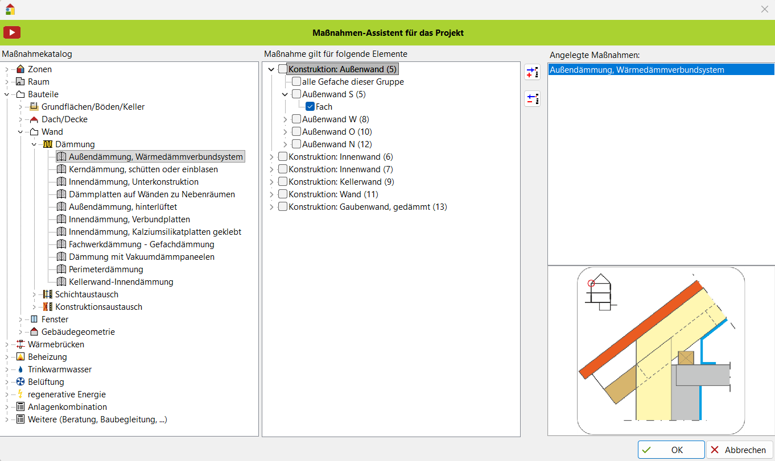Click the roof construction detail preview image
This screenshot has width=775, height=461.
coord(661,351)
